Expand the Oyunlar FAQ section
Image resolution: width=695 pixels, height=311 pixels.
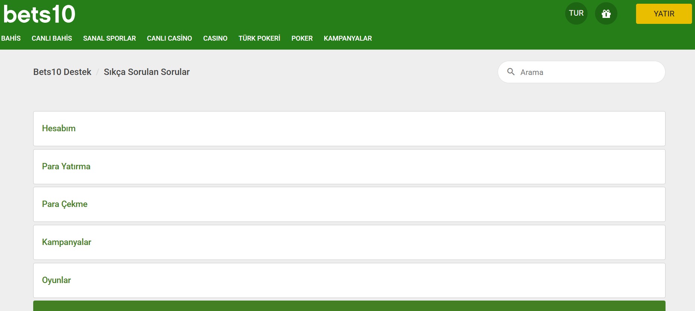(349, 280)
